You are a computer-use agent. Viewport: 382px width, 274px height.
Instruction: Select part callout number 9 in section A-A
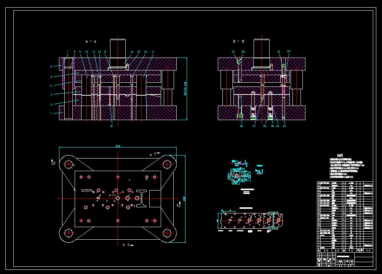(x=80, y=52)
